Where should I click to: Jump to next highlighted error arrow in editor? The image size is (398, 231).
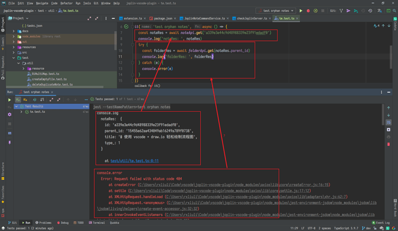389,25
